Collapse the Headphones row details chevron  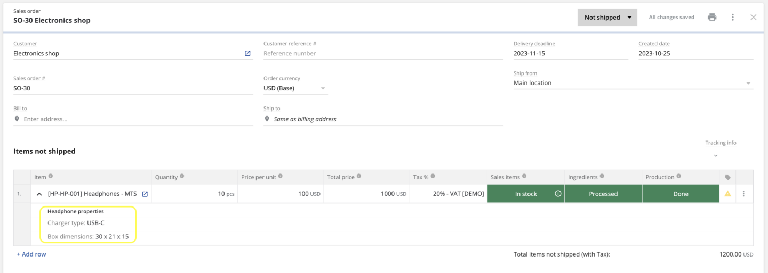tap(39, 194)
